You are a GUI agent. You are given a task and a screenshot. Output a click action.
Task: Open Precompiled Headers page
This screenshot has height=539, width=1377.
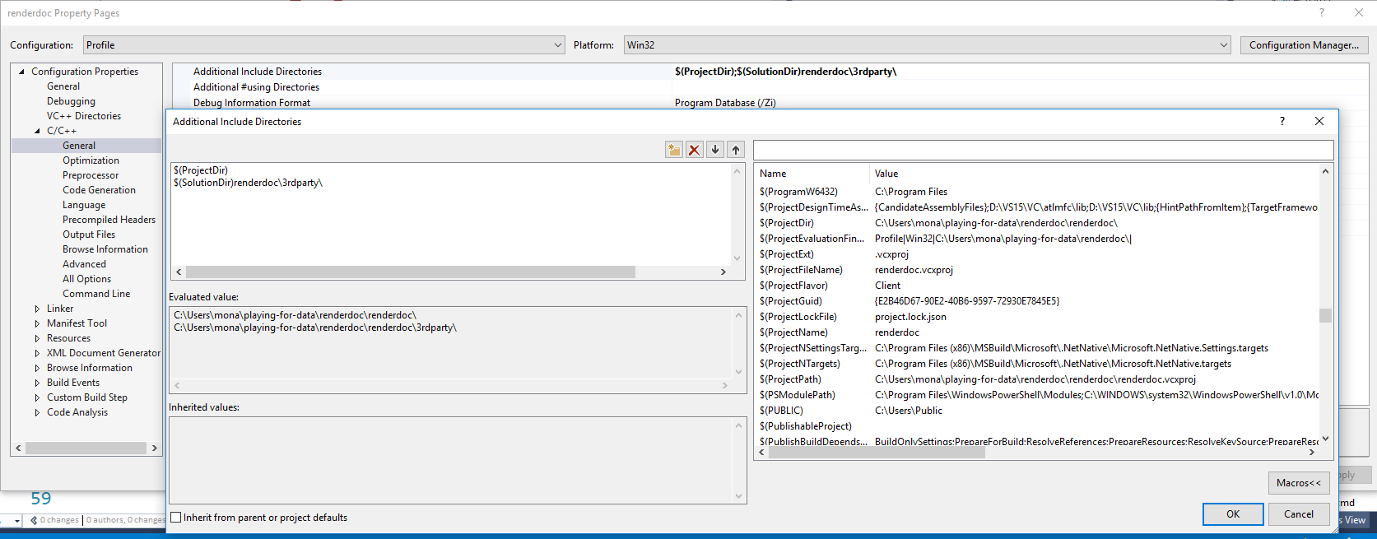coord(109,220)
